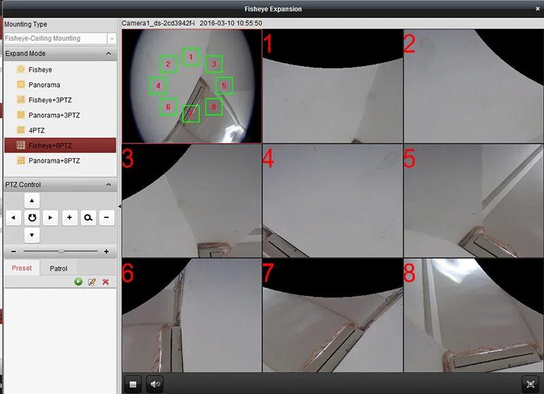This screenshot has width=544, height=394.
Task: Choose Fisheye+3PTZ mode
Action: [60, 100]
